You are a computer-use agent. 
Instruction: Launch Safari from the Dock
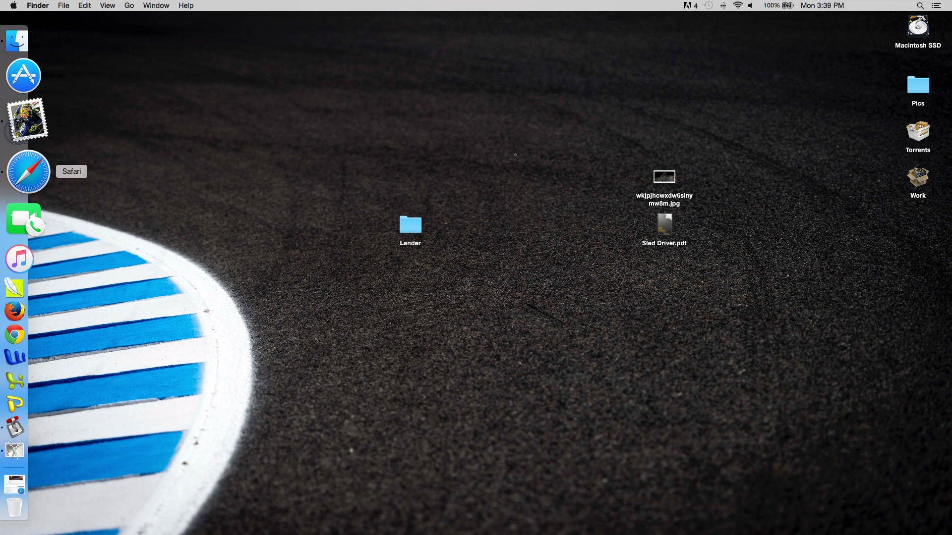[28, 171]
